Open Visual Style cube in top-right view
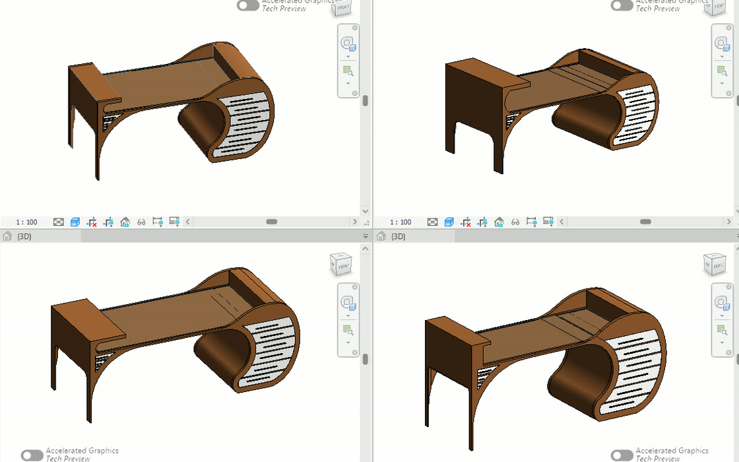 point(449,222)
